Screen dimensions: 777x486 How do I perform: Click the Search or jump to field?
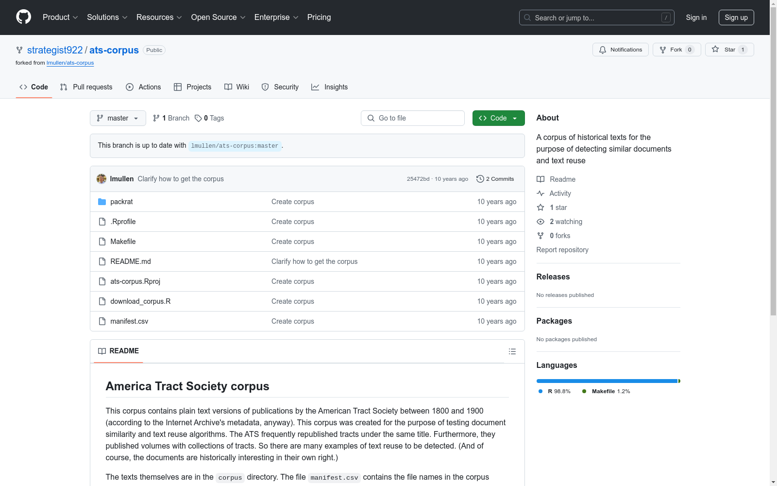597,17
